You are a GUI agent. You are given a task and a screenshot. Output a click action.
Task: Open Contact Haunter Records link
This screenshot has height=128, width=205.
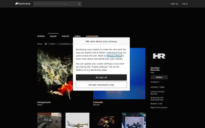pyautogui.click(x=158, y=93)
